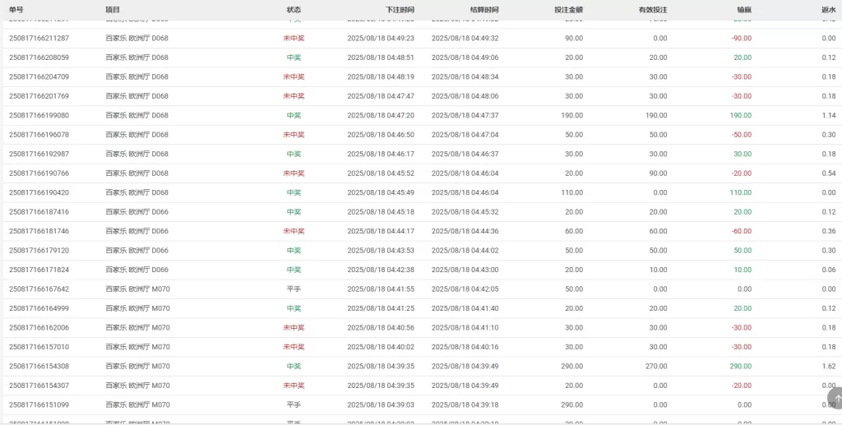Click settlement time 2025/08/18 04:49:06
The height and width of the screenshot is (425, 842).
coord(465,58)
